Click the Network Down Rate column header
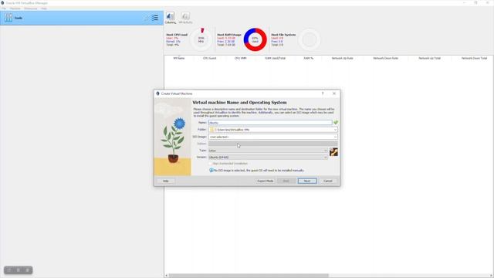This screenshot has width=494, height=278. click(x=385, y=59)
